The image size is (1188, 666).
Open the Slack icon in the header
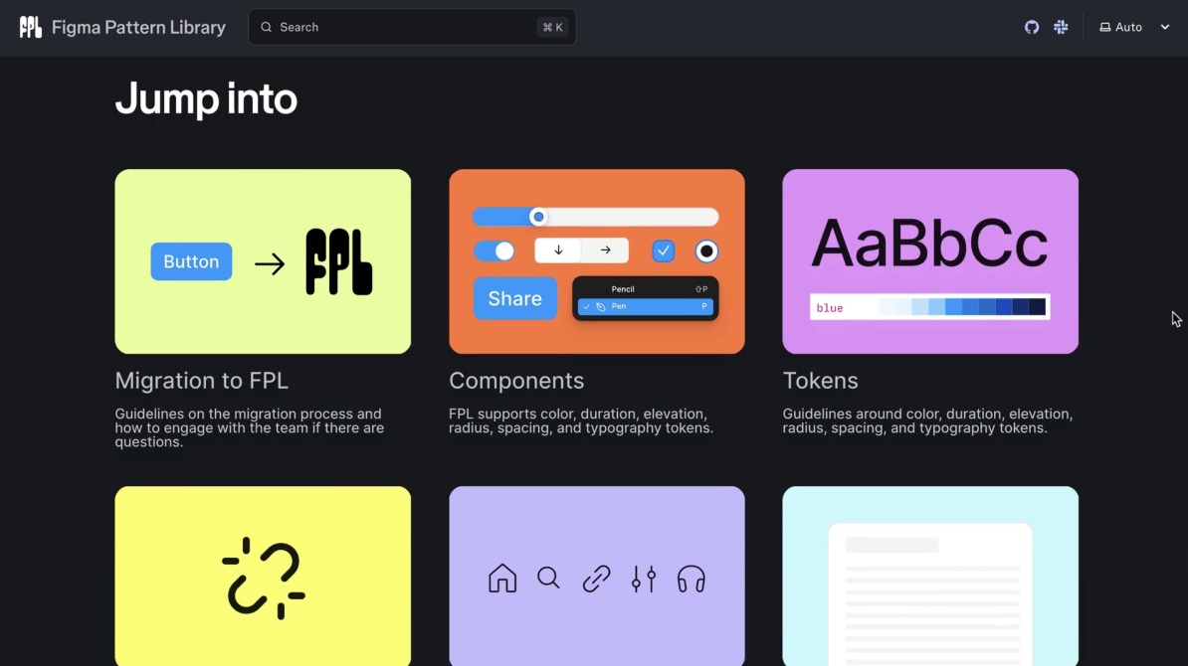coord(1060,27)
